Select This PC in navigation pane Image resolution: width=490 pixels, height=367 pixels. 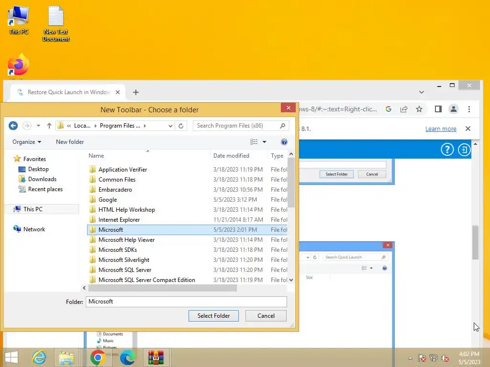[42, 209]
